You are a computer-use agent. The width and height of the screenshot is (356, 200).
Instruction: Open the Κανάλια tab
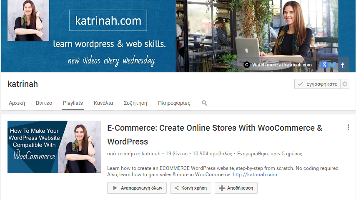pos(103,103)
